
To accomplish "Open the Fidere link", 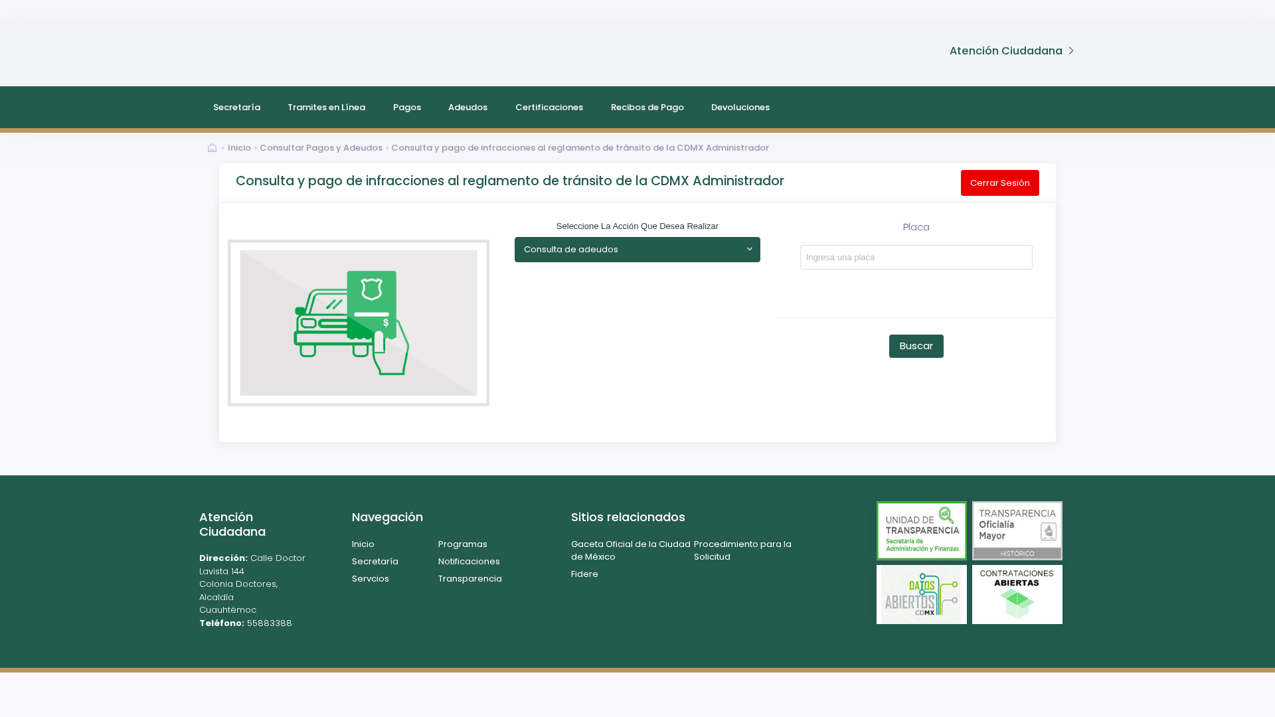I will pyautogui.click(x=584, y=574).
